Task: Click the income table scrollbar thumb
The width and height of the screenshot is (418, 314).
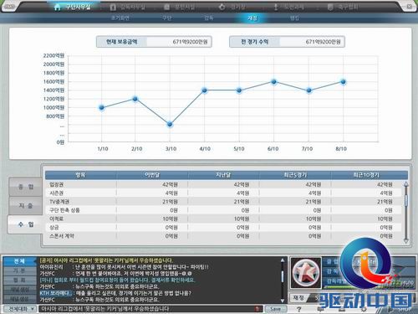Action: point(406,200)
